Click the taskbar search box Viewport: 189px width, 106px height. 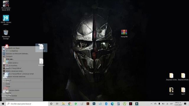[27, 104]
